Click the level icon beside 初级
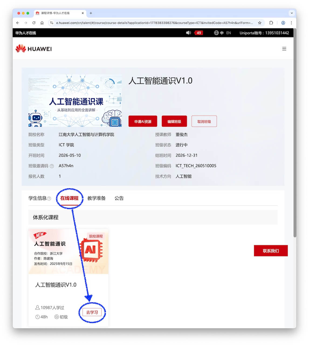Screen dimensions: 309x345 (57, 317)
